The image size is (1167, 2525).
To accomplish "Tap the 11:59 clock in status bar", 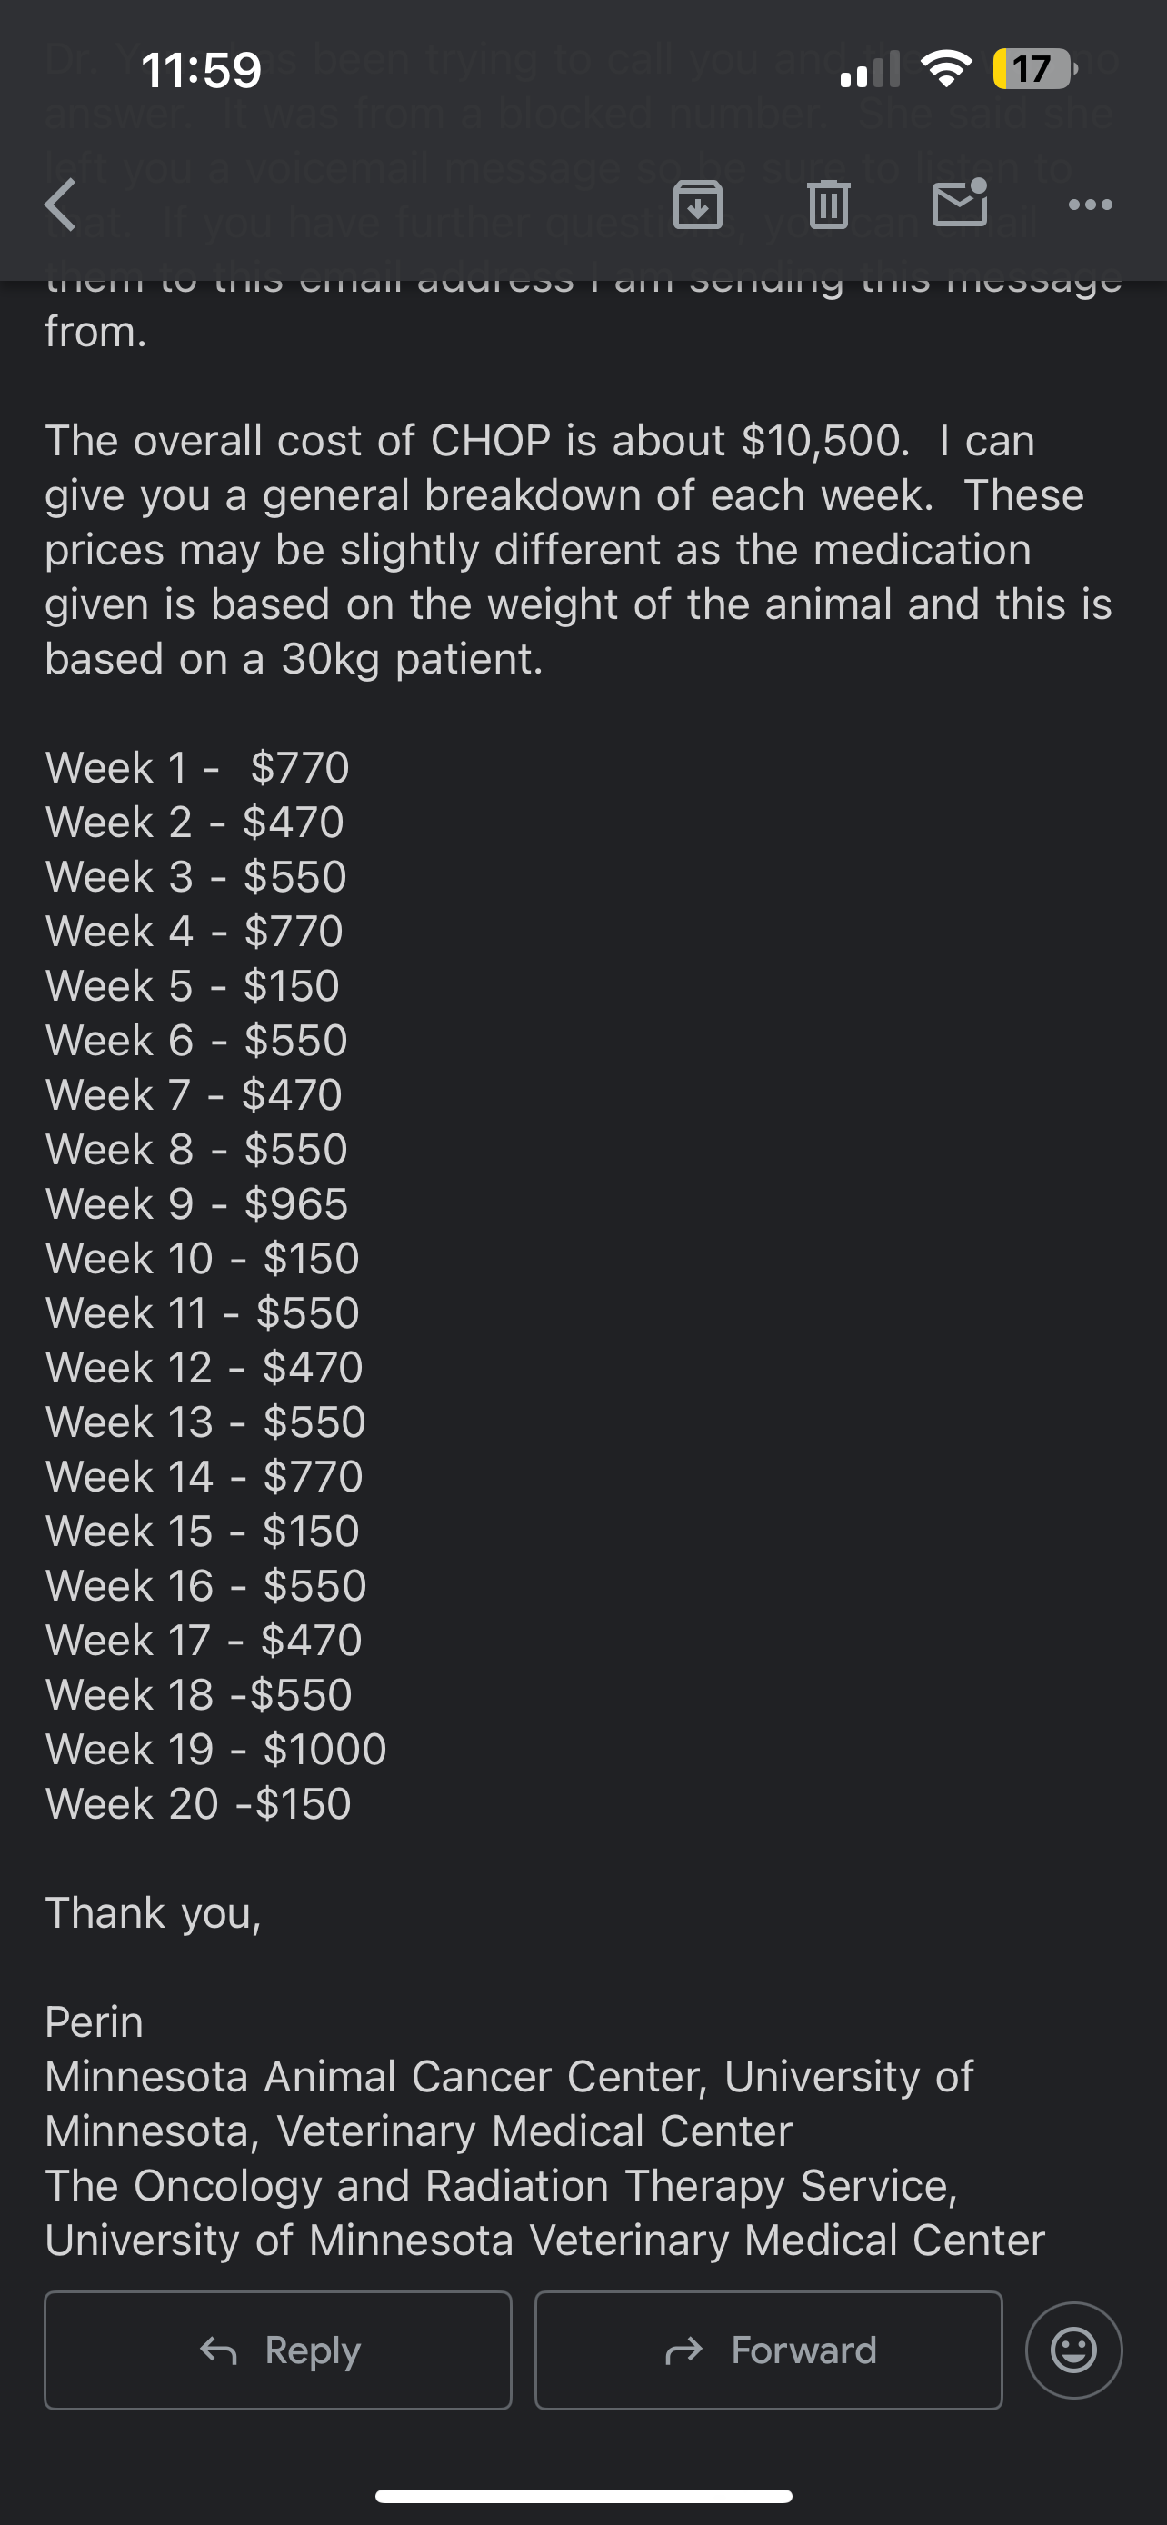I will tap(202, 70).
